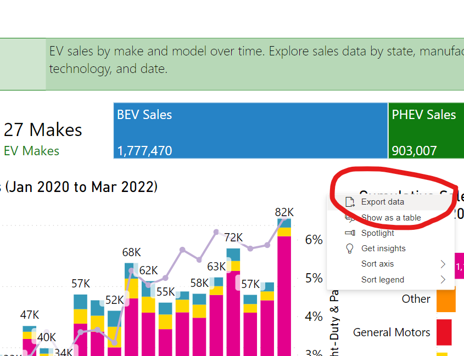Click the Export data document icon
The width and height of the screenshot is (464, 356).
(x=350, y=202)
